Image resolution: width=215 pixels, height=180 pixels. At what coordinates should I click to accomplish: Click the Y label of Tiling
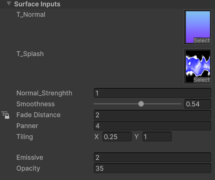[137, 137]
